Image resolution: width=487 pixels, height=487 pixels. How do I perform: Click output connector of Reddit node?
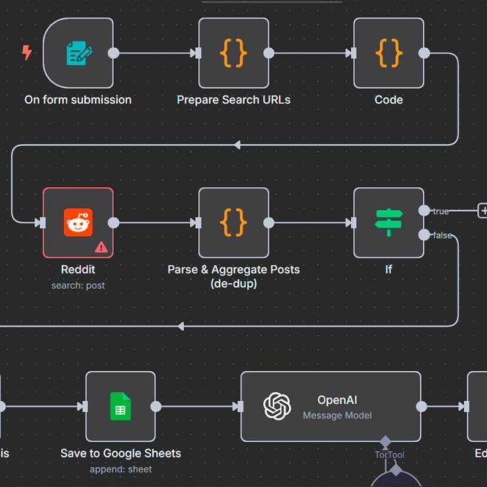point(113,223)
